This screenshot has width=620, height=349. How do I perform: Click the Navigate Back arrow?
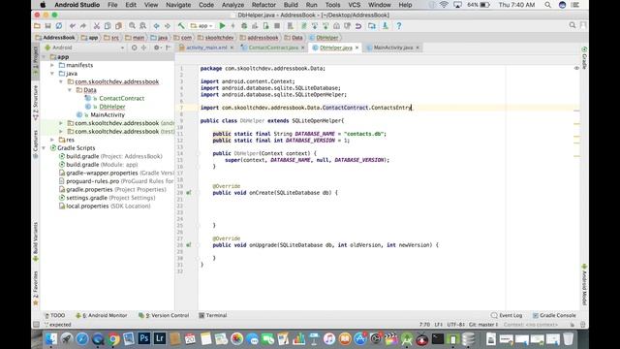click(157, 26)
